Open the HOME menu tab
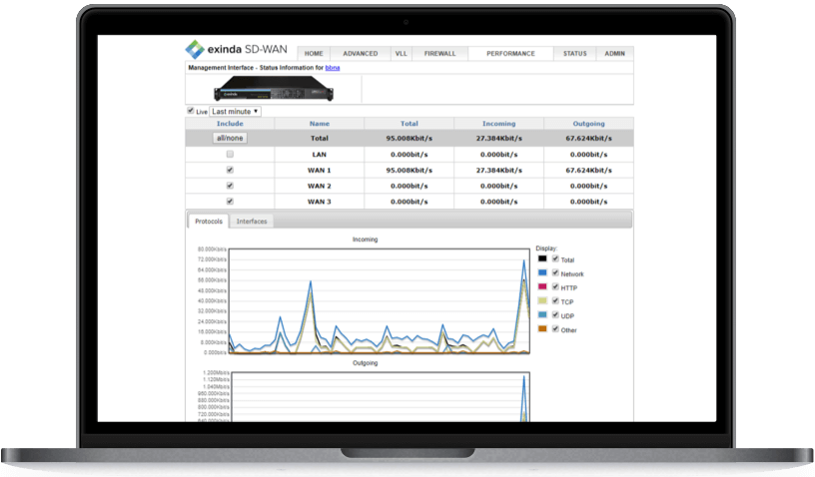This screenshot has width=815, height=477. click(314, 54)
